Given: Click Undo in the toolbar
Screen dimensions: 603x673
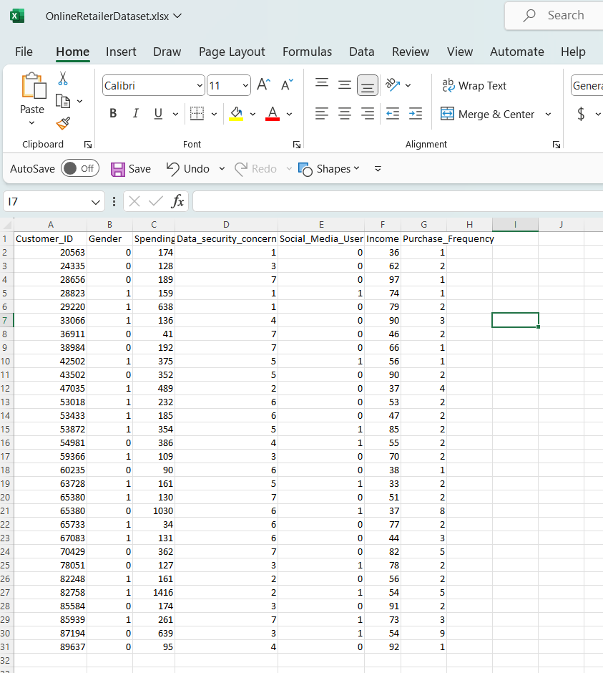Looking at the screenshot, I should click(187, 168).
